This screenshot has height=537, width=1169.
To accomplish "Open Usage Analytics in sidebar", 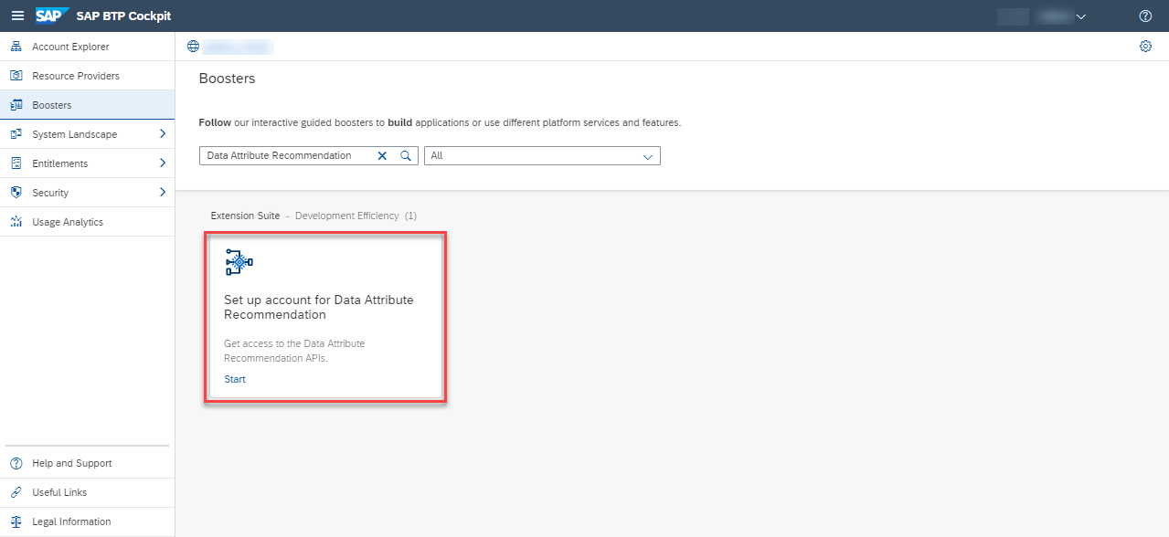I will [88, 222].
